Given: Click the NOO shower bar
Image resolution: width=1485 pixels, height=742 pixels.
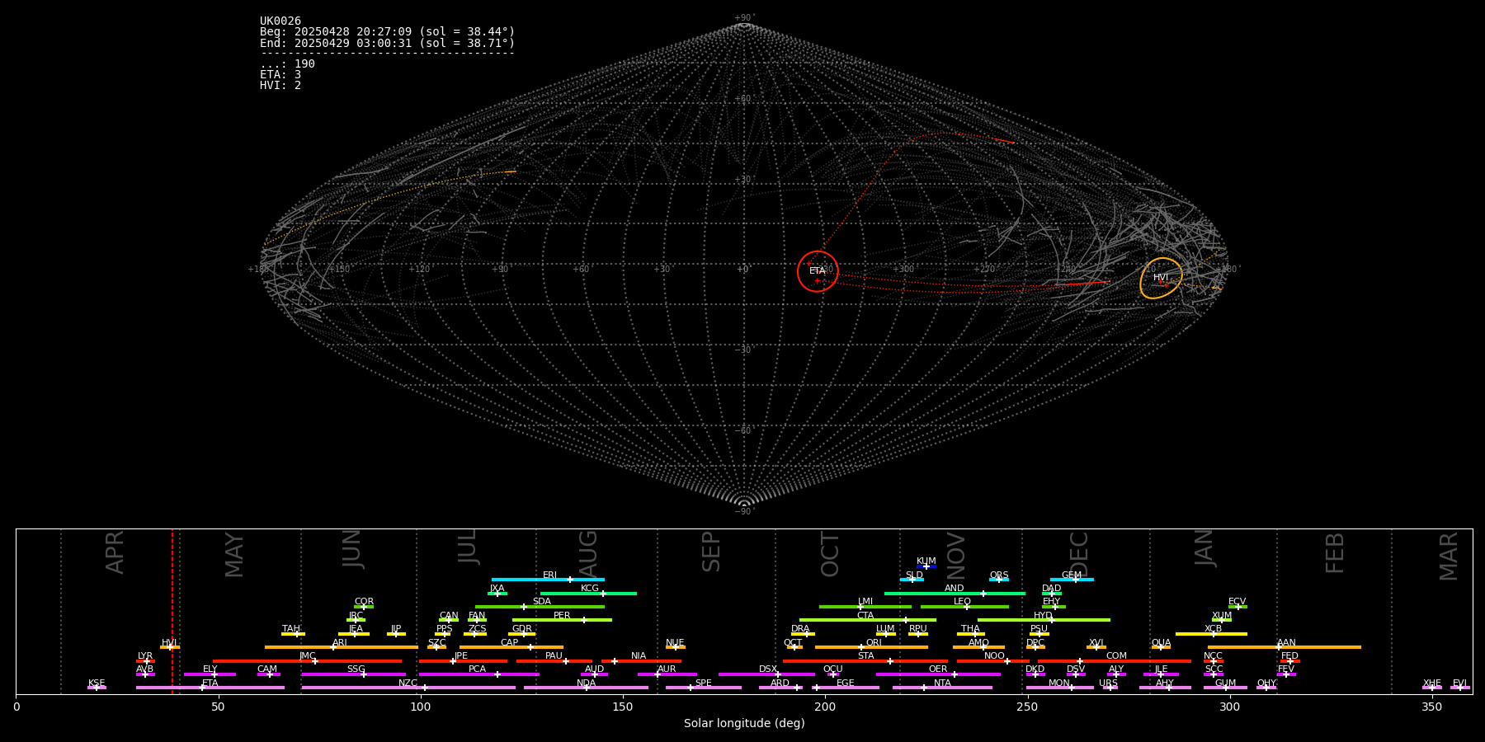Looking at the screenshot, I should (992, 661).
